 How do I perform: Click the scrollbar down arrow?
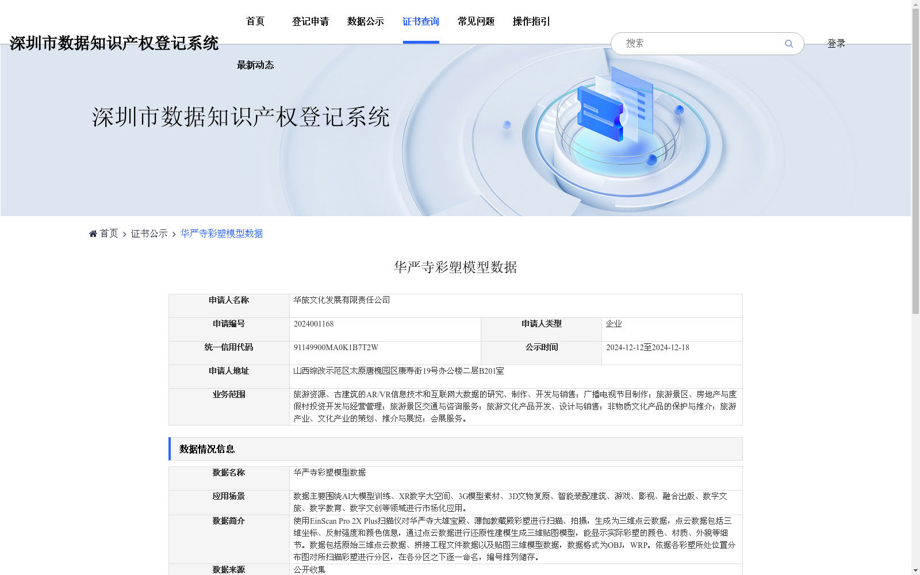[x=915, y=570]
